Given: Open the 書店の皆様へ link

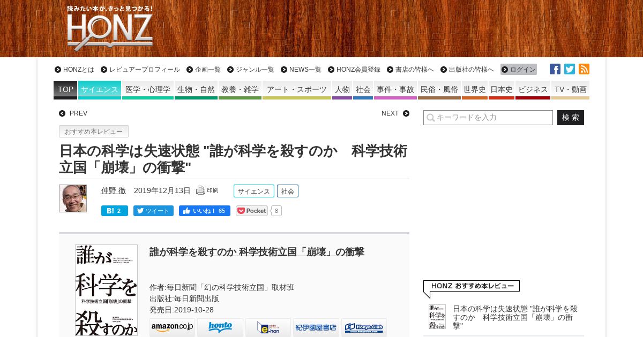Looking at the screenshot, I should pos(410,70).
